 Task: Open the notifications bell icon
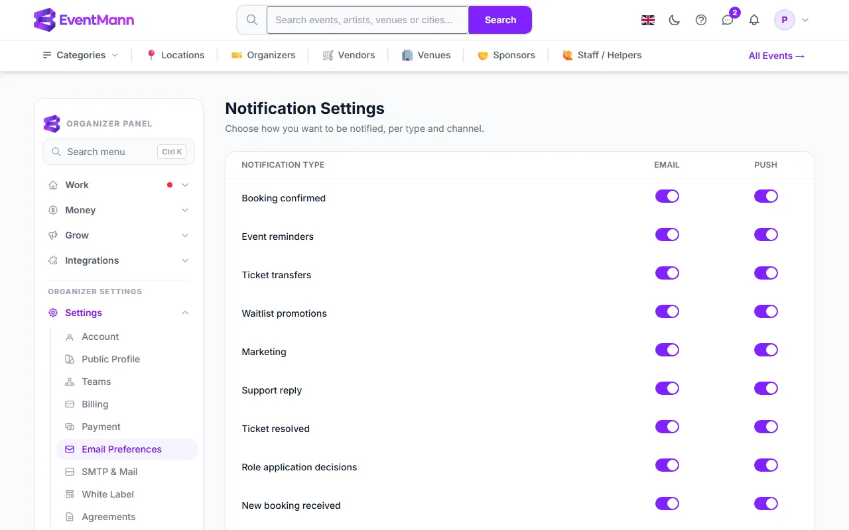click(x=754, y=20)
